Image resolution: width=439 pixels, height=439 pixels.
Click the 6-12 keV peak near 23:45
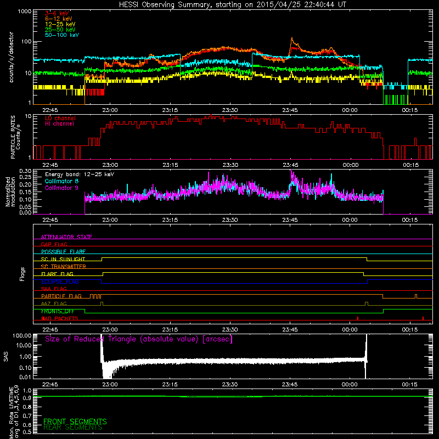click(x=292, y=38)
